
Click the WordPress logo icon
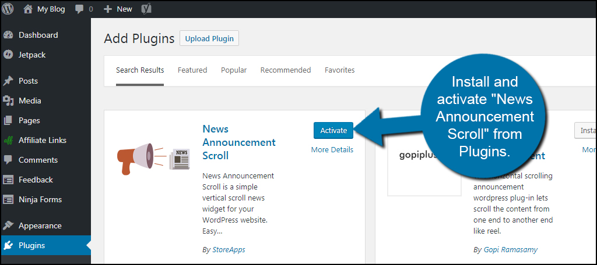coord(8,9)
